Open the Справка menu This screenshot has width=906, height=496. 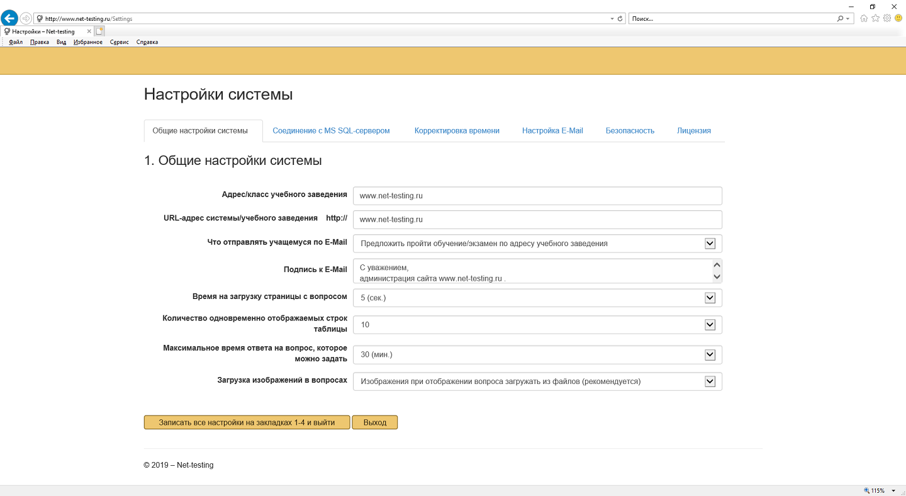(x=147, y=42)
